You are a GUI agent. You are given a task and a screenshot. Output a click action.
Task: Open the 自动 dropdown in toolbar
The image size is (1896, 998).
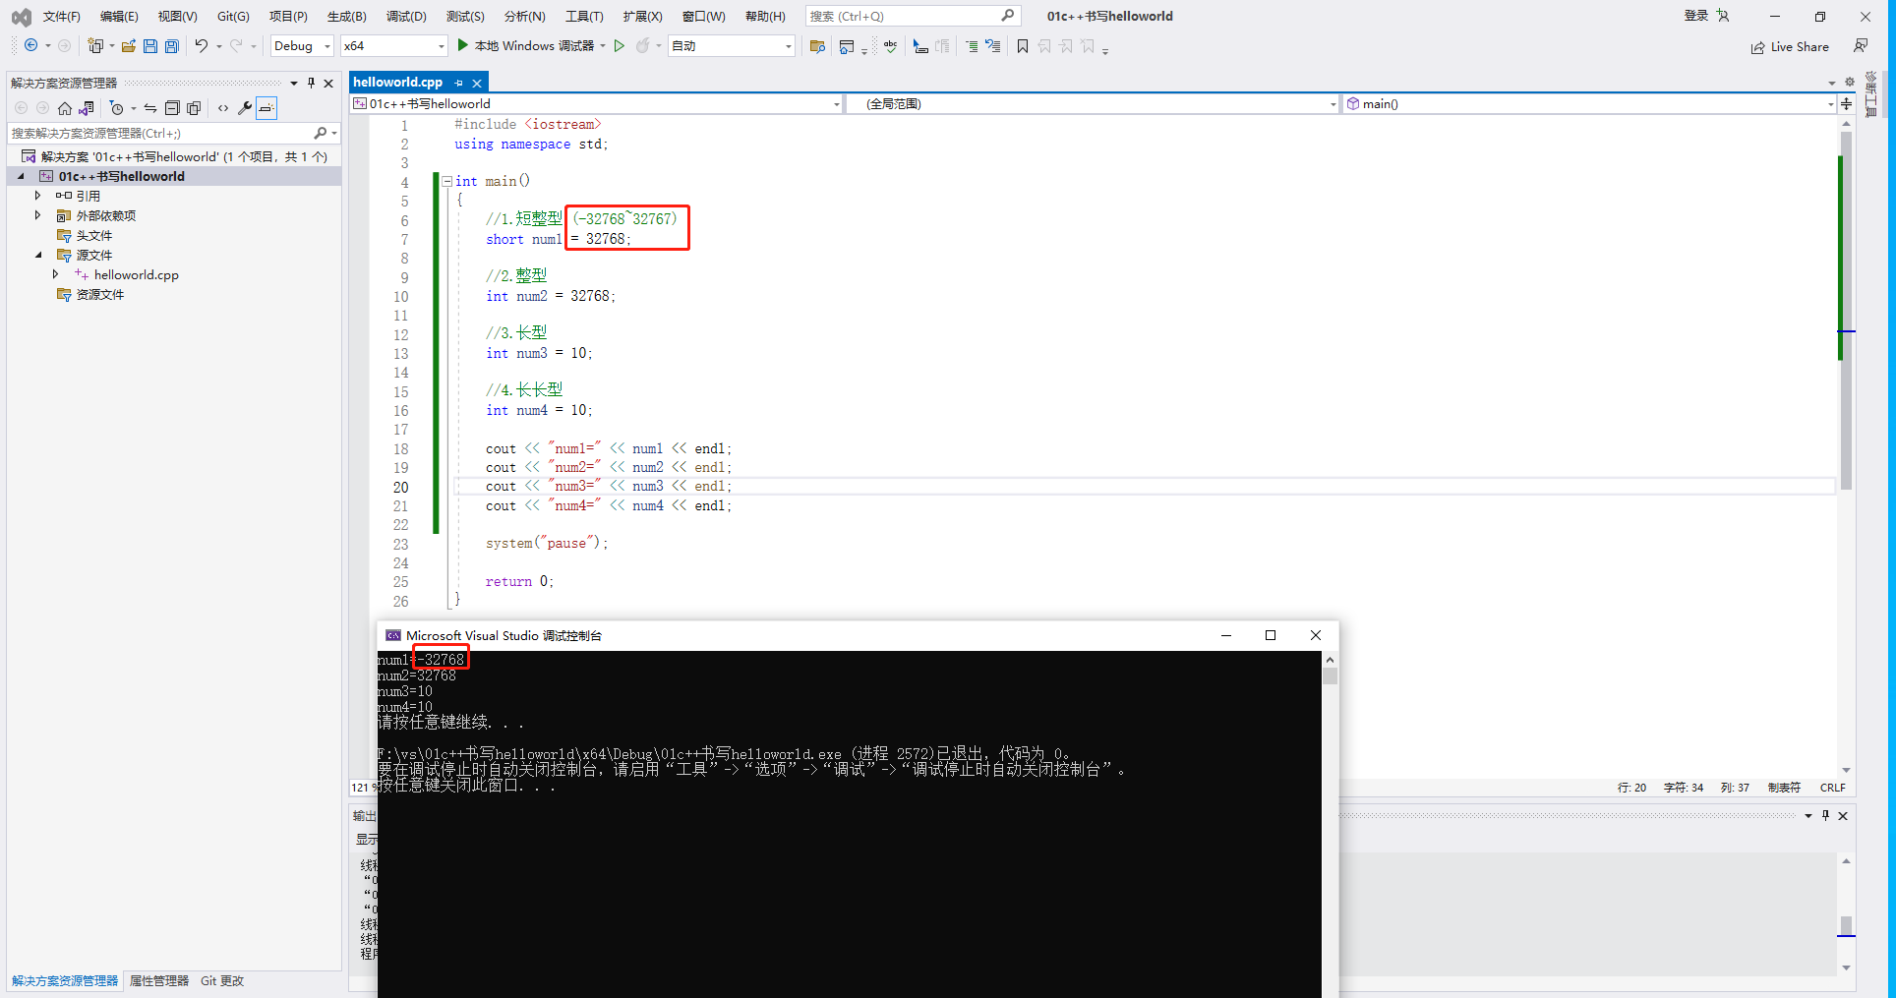click(732, 45)
